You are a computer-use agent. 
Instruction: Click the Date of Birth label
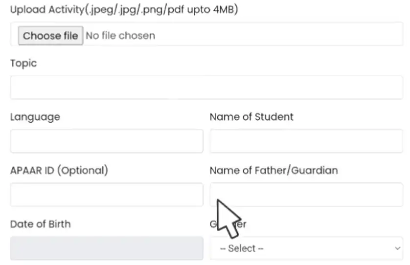point(41,224)
